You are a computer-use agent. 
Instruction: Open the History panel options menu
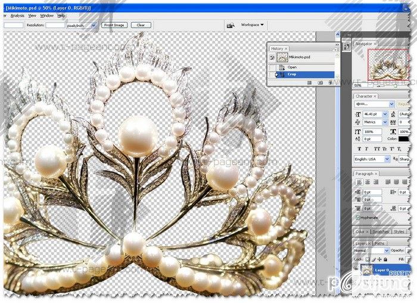[x=337, y=50]
